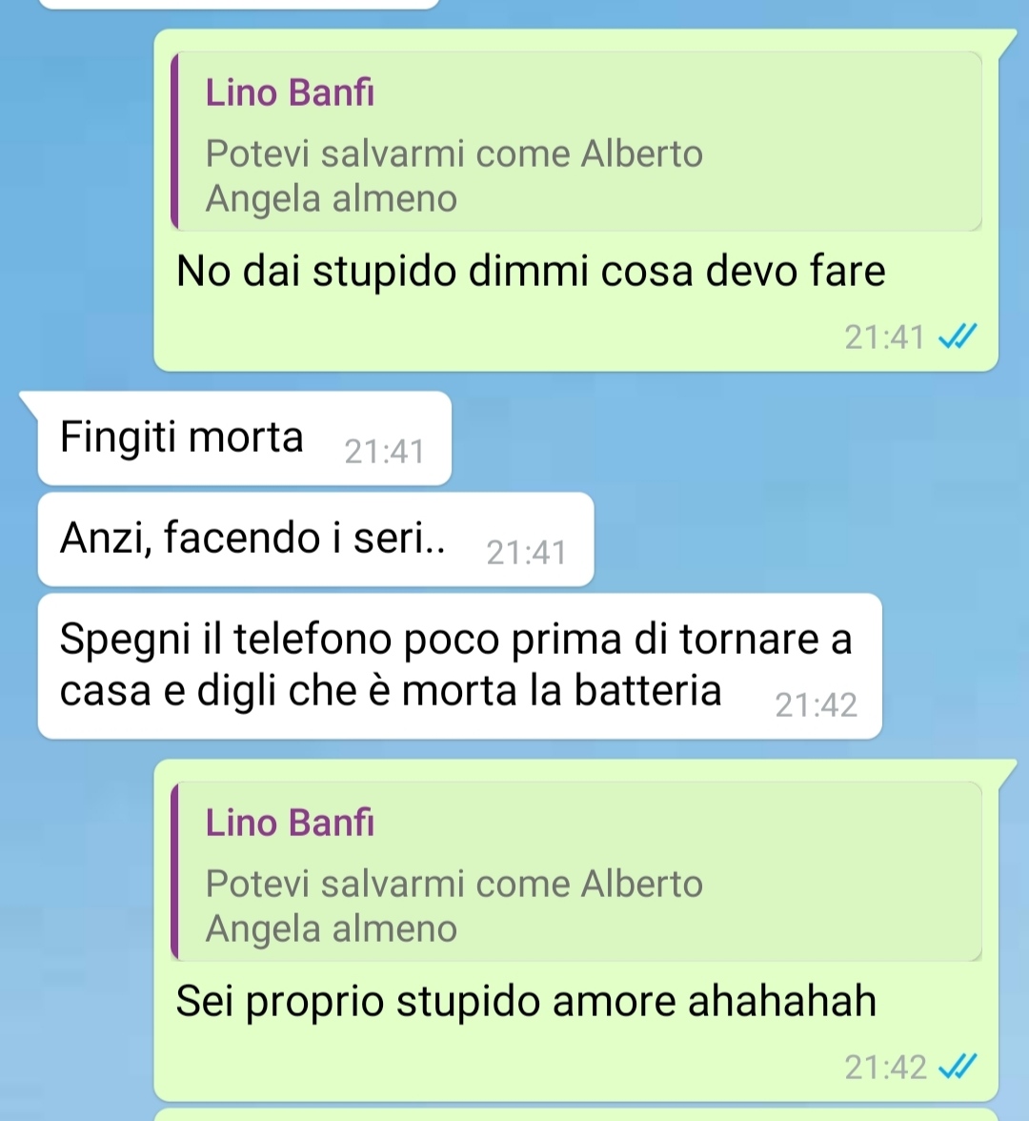The image size is (1029, 1121).
Task: Tap the Lino Banfi name in the first quote
Action: [290, 93]
